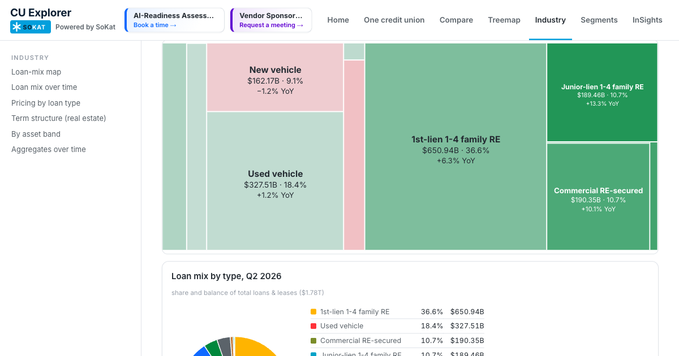
Task: Select the Junior-lien 1-4 family RE treemap tile
Action: pyautogui.click(x=602, y=92)
